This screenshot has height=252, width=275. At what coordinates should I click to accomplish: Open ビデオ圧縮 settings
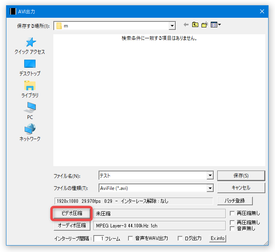point(72,213)
